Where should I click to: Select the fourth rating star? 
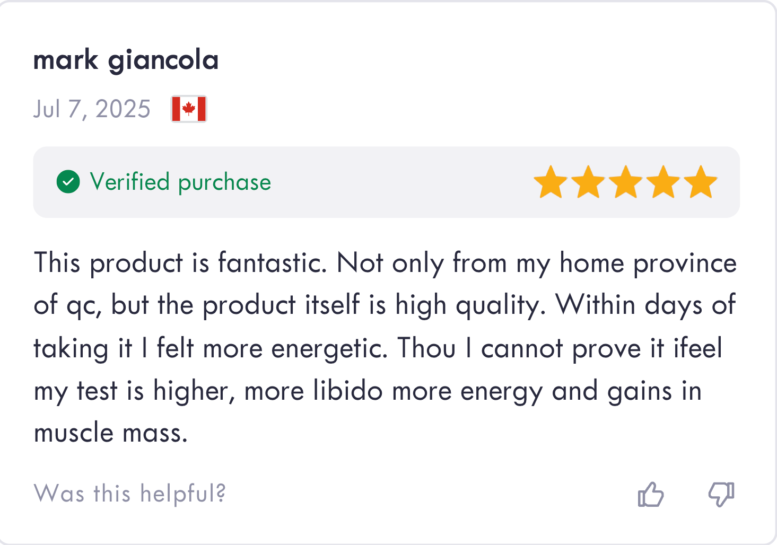[x=663, y=182]
